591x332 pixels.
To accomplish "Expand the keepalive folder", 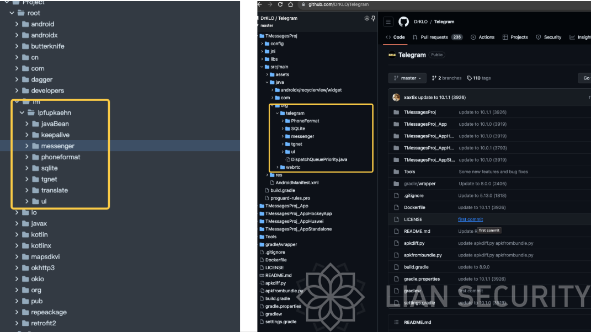I will 26,135.
